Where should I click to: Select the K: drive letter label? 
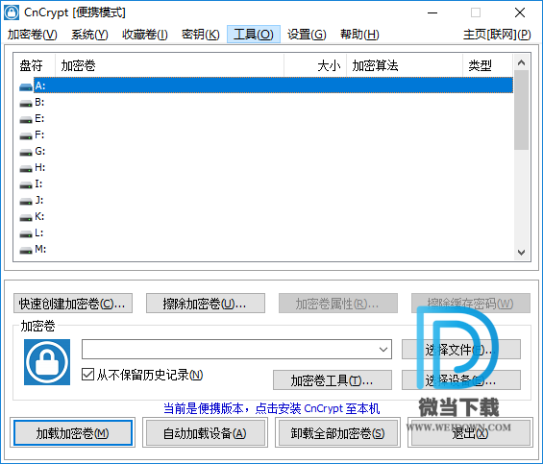point(39,216)
